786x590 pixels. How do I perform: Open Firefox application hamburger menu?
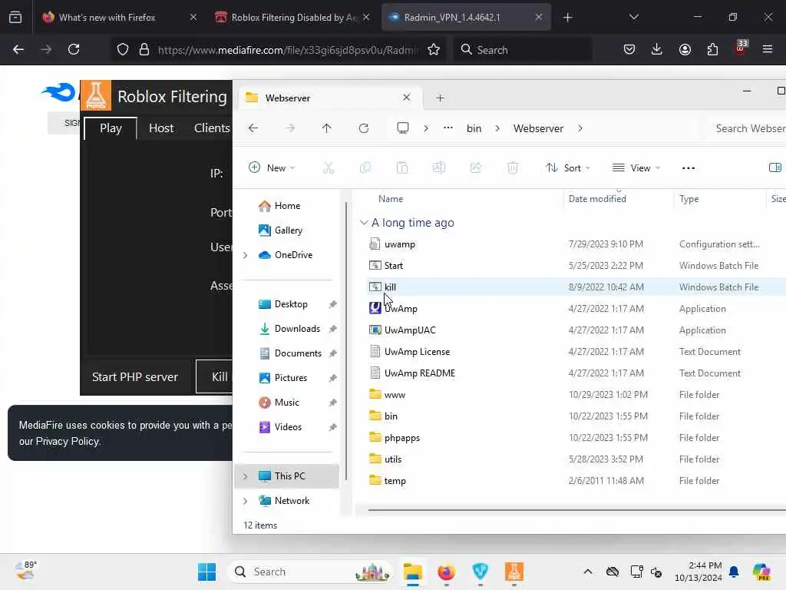coord(767,49)
